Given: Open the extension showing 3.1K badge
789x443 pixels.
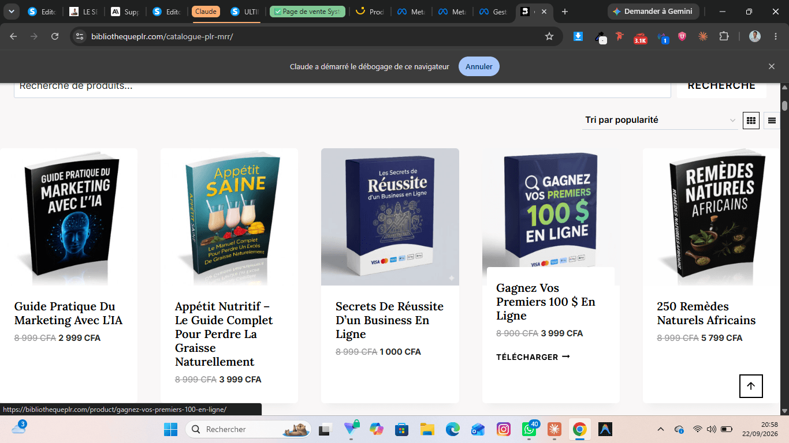Looking at the screenshot, I should [640, 37].
